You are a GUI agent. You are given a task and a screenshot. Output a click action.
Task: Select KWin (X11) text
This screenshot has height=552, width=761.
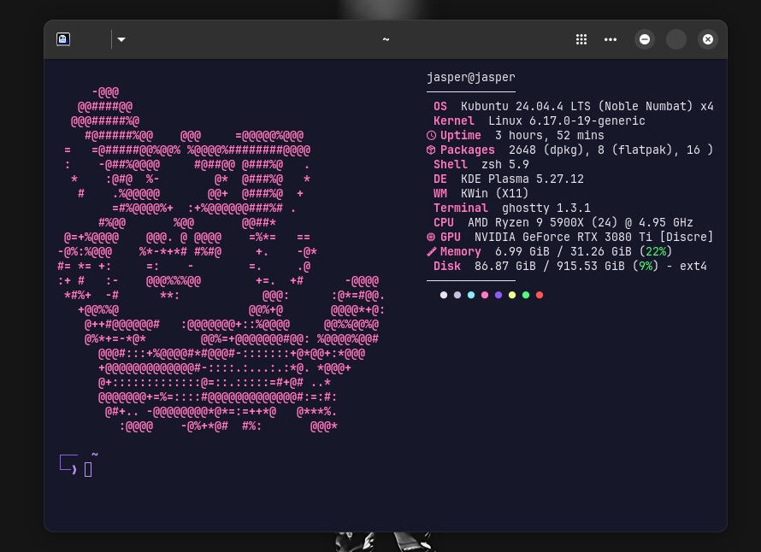click(x=494, y=193)
